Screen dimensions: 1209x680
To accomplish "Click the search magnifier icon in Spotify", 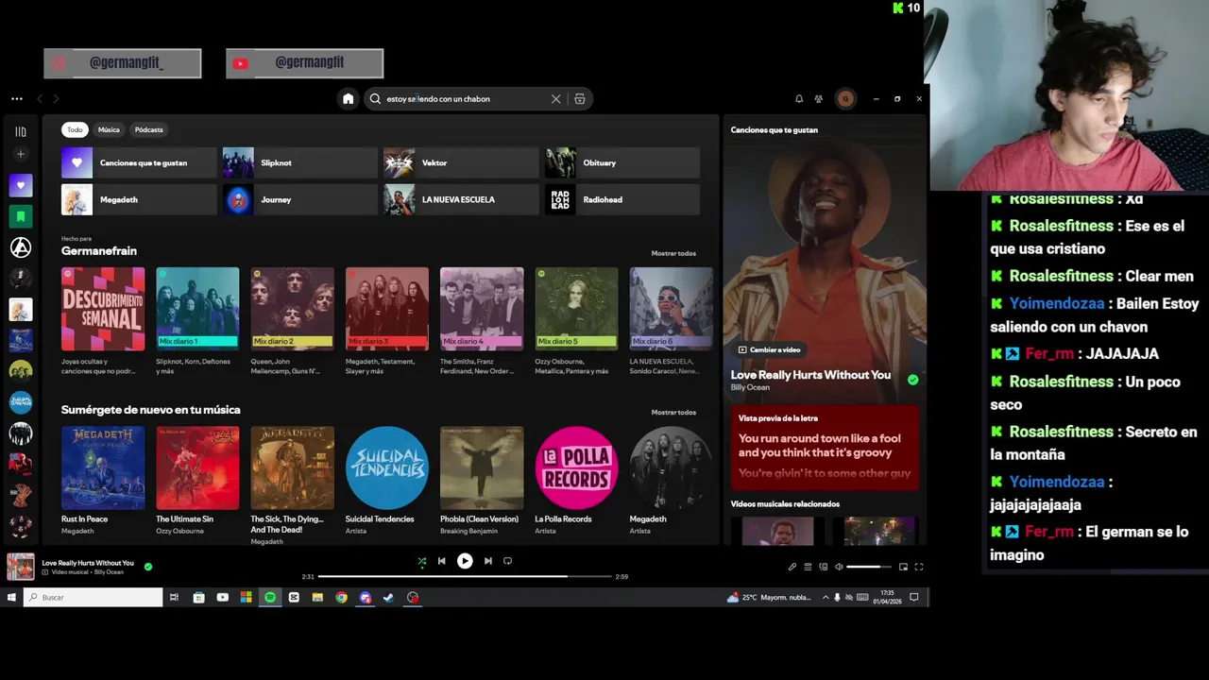I will tap(375, 98).
